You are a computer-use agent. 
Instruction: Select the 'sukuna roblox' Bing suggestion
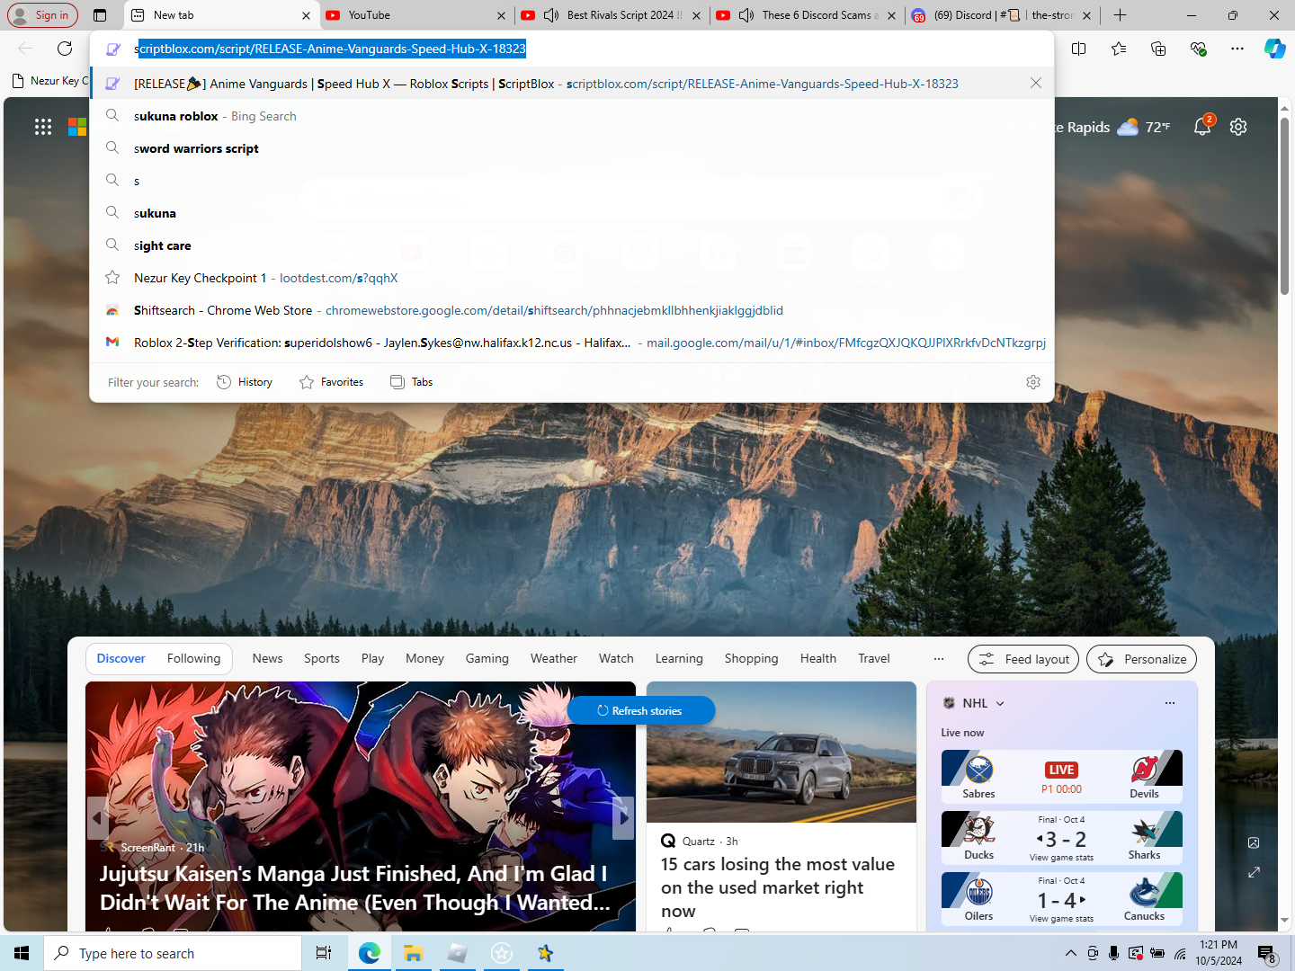coord(572,116)
